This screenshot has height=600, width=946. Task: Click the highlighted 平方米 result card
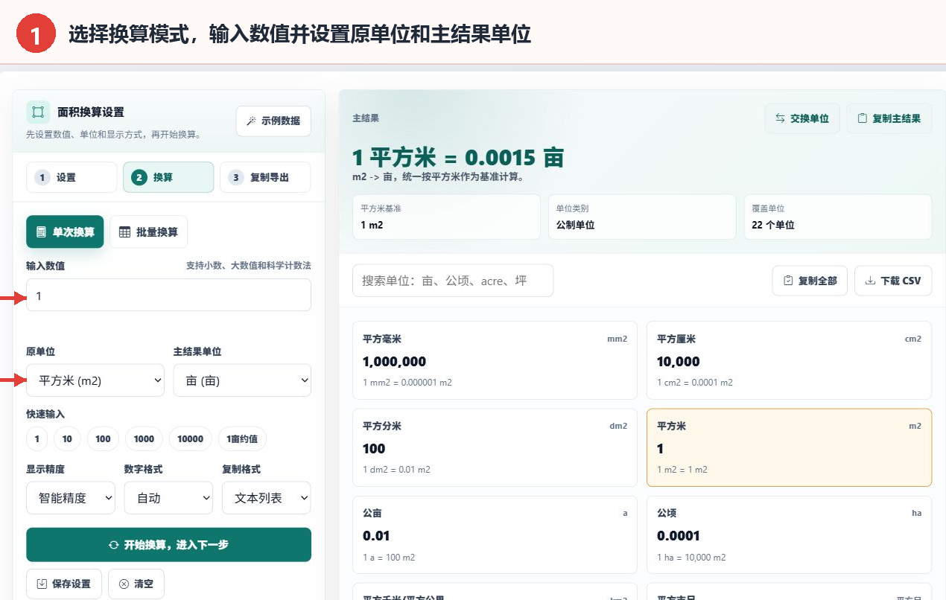coord(789,447)
